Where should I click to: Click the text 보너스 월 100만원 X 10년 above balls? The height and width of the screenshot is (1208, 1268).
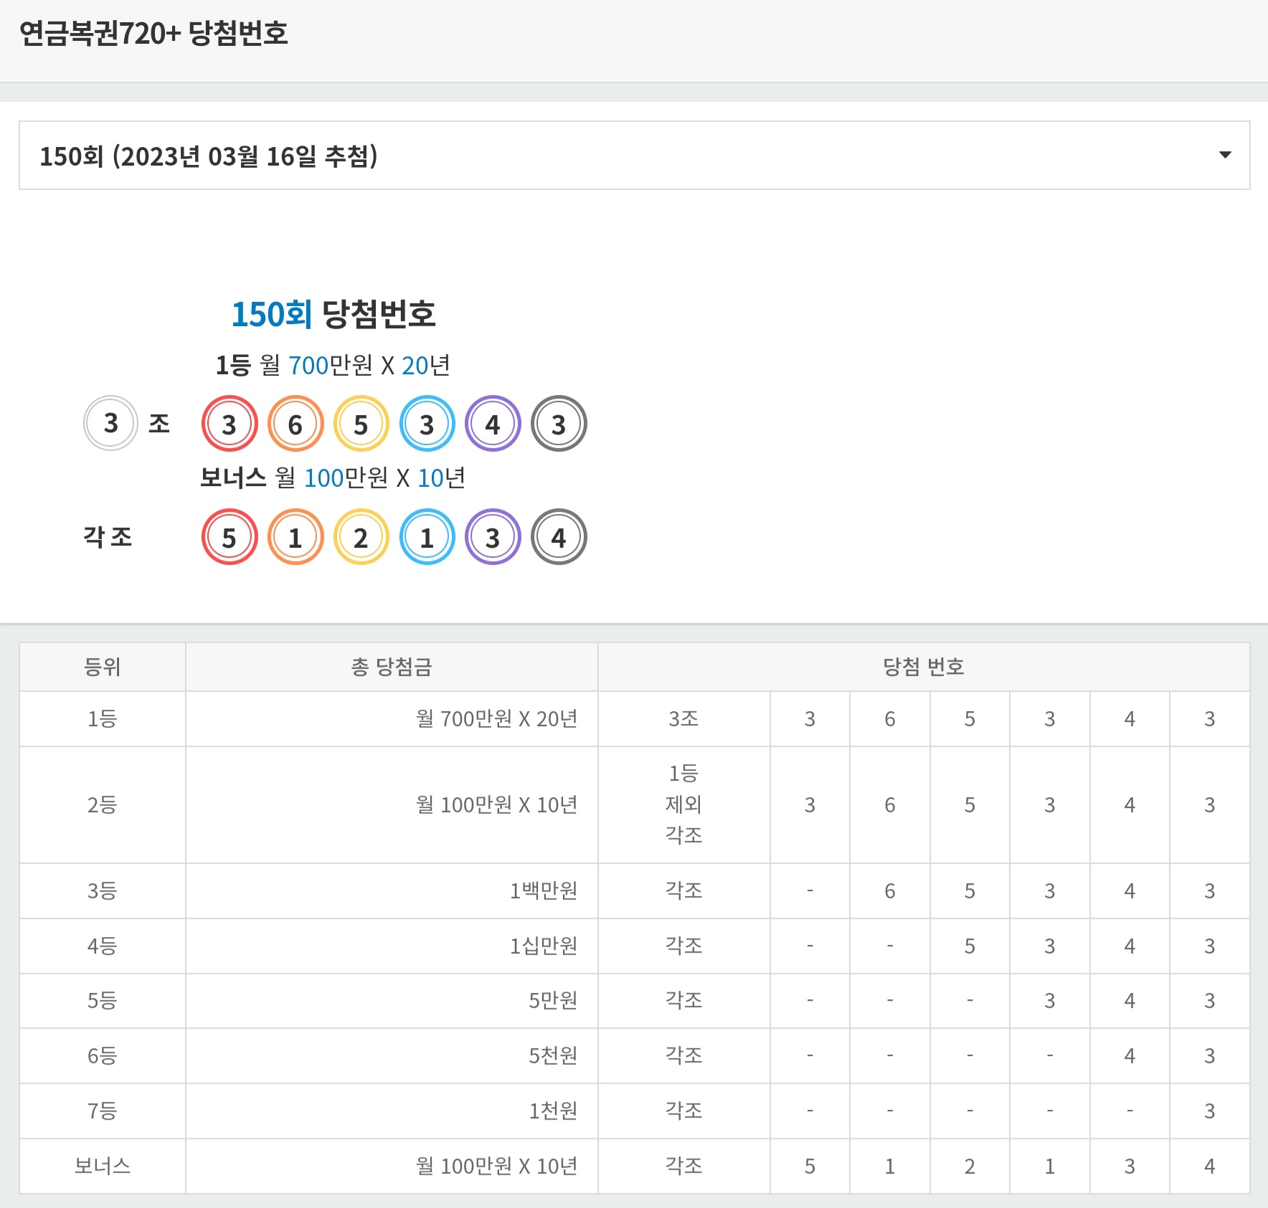pyautogui.click(x=333, y=478)
